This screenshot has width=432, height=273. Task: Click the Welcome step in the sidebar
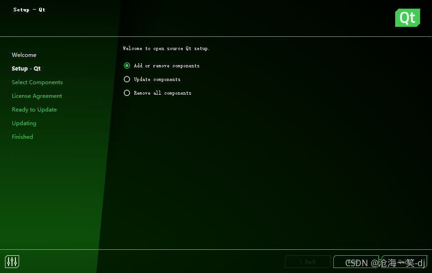click(24, 55)
